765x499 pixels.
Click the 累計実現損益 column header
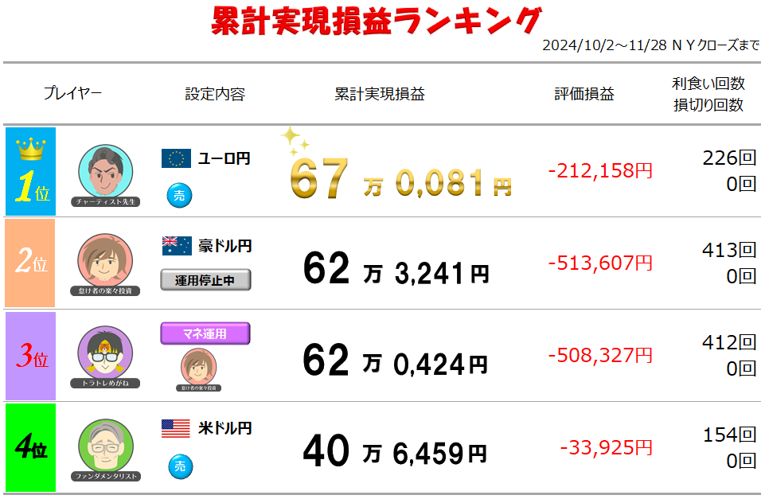pos(380,94)
